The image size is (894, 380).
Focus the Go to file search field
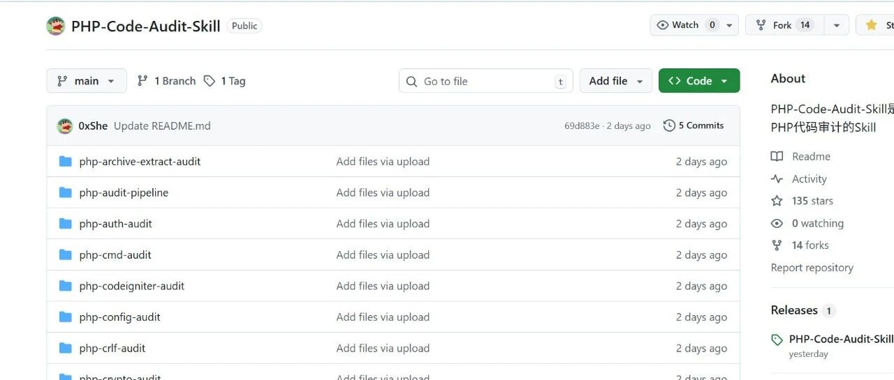coord(486,81)
